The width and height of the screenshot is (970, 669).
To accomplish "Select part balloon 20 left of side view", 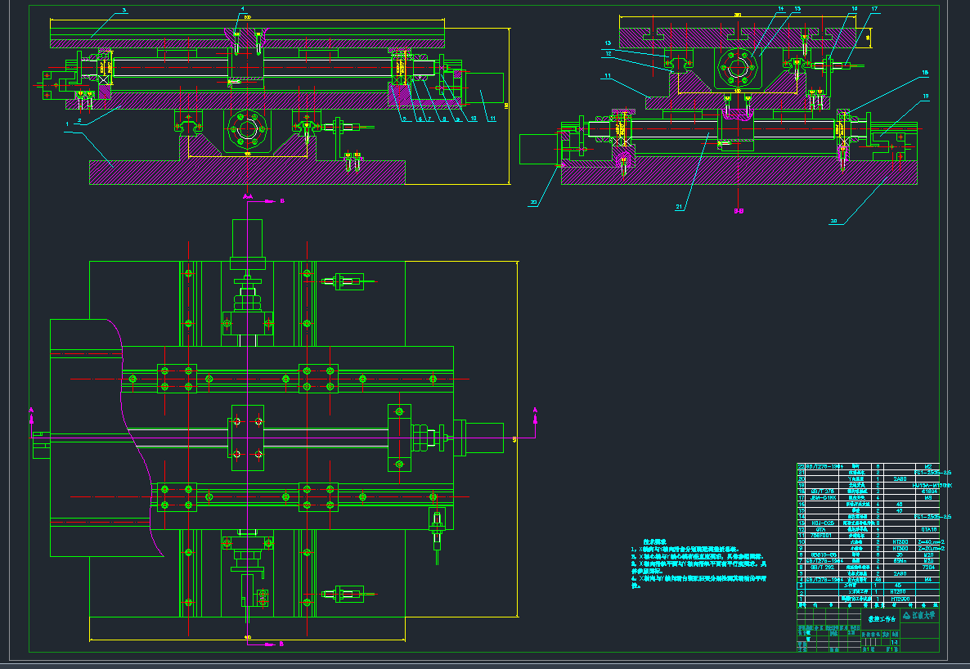I will coord(533,201).
